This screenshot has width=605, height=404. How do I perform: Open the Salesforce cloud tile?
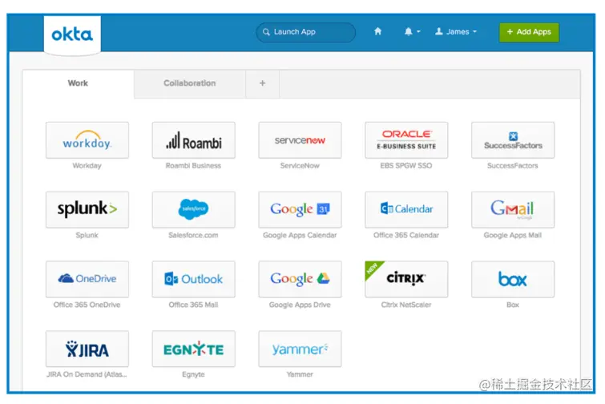[194, 209]
